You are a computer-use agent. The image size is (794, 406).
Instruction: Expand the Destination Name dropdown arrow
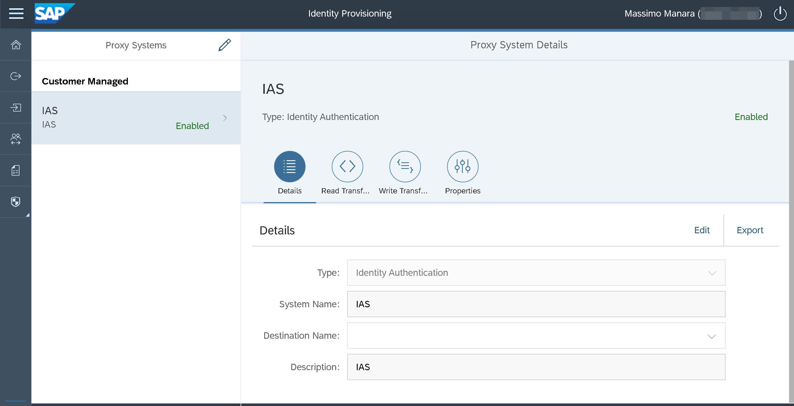click(712, 336)
